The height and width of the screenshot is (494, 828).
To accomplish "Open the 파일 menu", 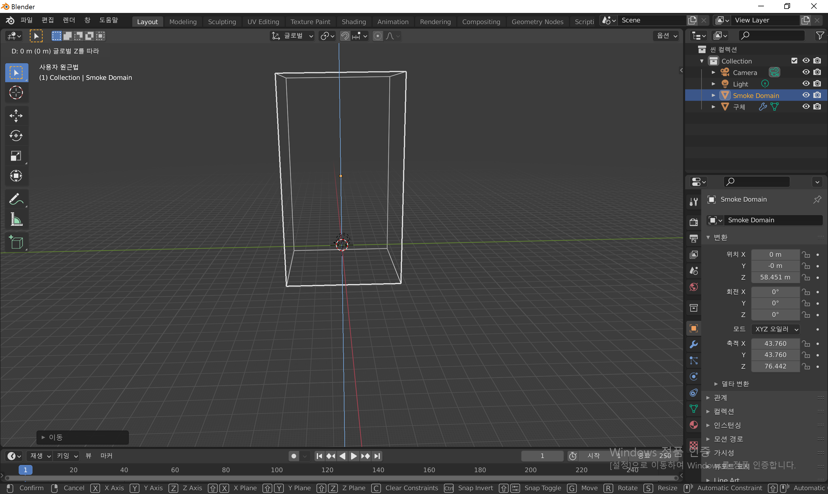I will pyautogui.click(x=26, y=20).
